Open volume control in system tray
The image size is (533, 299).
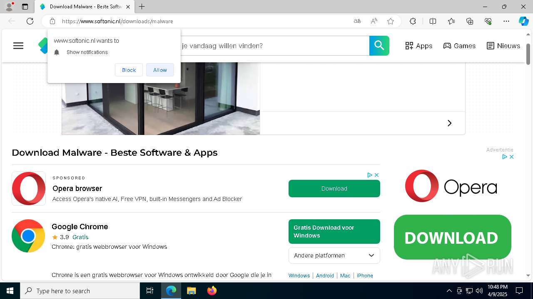coord(479,291)
